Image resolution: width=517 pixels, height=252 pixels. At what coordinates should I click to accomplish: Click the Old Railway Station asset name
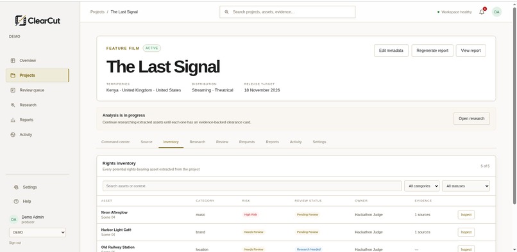[x=118, y=247]
